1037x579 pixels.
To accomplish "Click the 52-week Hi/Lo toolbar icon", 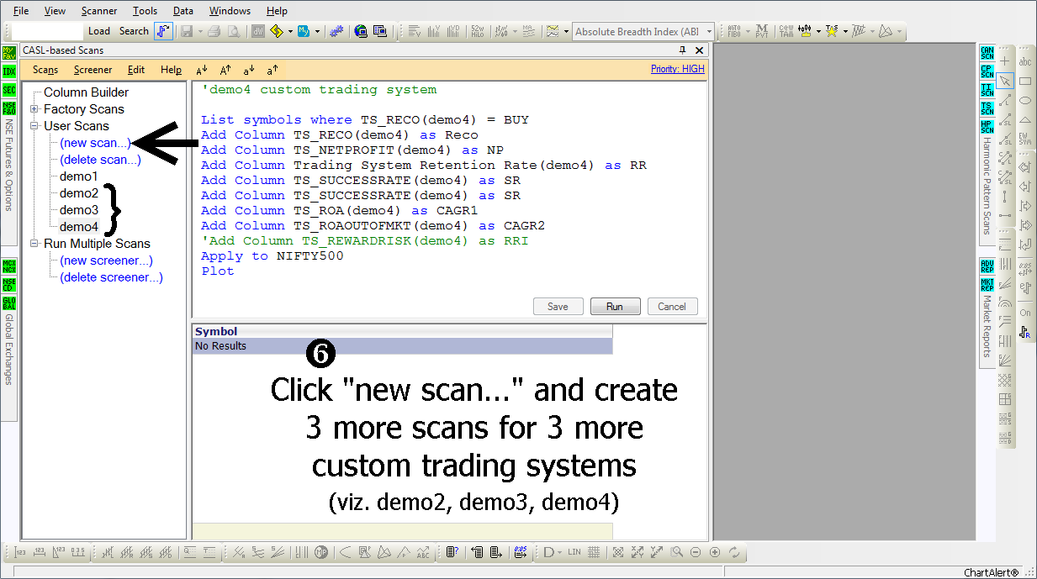I will [x=478, y=31].
